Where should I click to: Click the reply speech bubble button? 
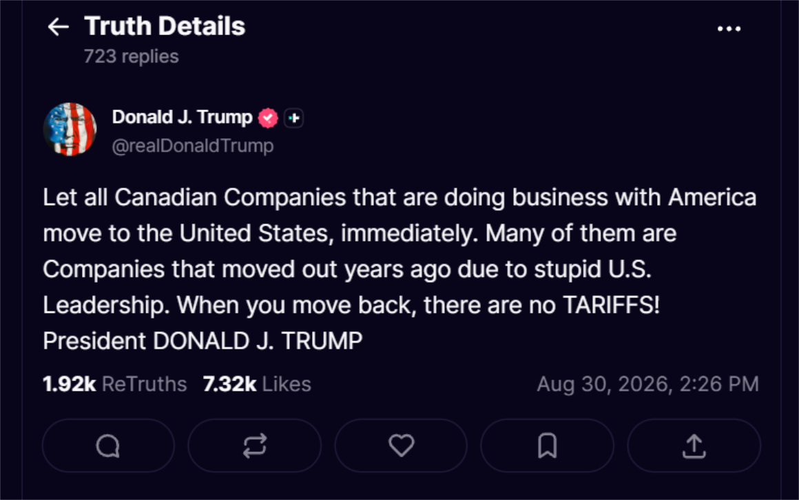point(108,446)
